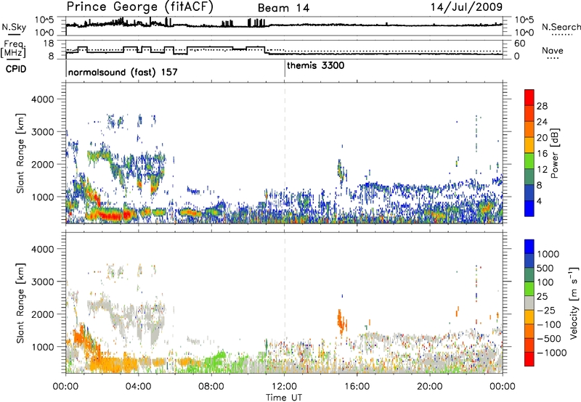Image resolution: width=581 pixels, height=402 pixels.
Task: Click the green power echo near 15:00 at 2000 km
Action: pyautogui.click(x=340, y=171)
